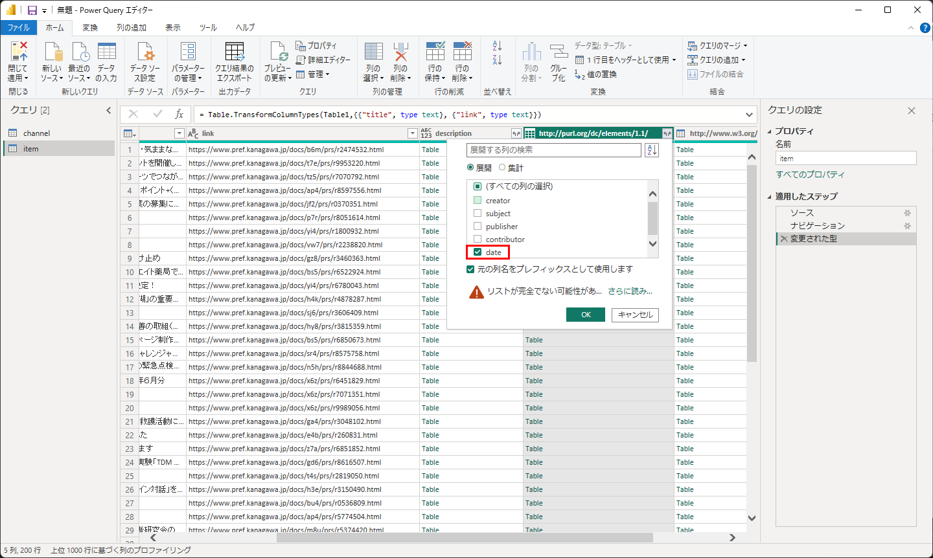Image resolution: width=933 pixels, height=558 pixels.
Task: Click the column search field
Action: click(554, 150)
